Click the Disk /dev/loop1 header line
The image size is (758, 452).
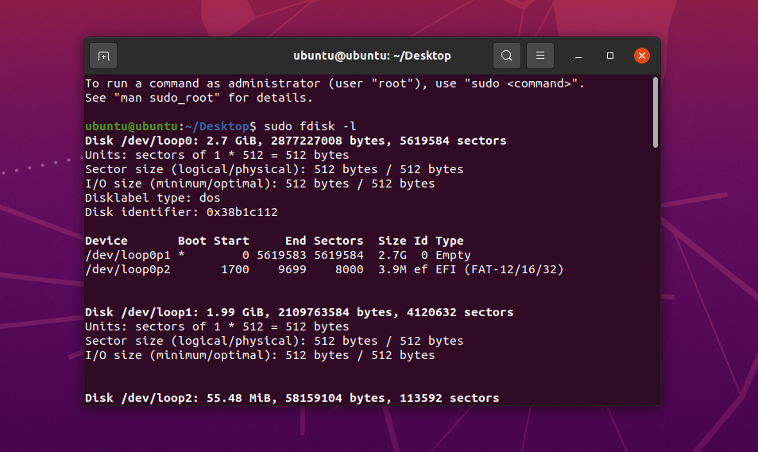[x=299, y=312]
